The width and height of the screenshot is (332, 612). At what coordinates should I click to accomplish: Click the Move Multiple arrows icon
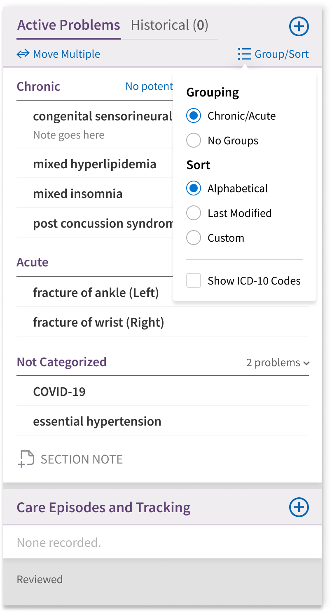[x=23, y=54]
